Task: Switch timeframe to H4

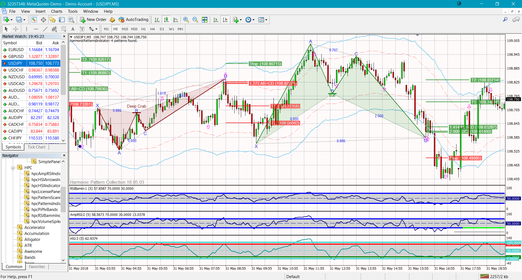Action: coord(153,29)
